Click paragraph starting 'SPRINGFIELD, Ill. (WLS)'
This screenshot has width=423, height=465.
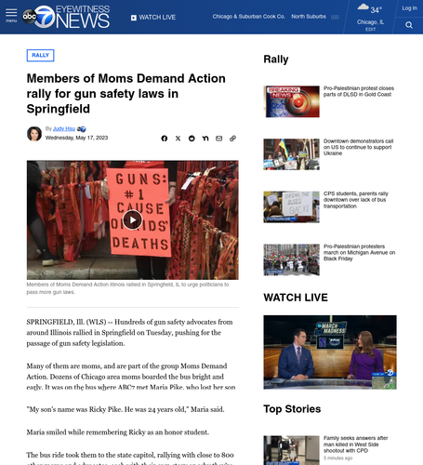129,333
